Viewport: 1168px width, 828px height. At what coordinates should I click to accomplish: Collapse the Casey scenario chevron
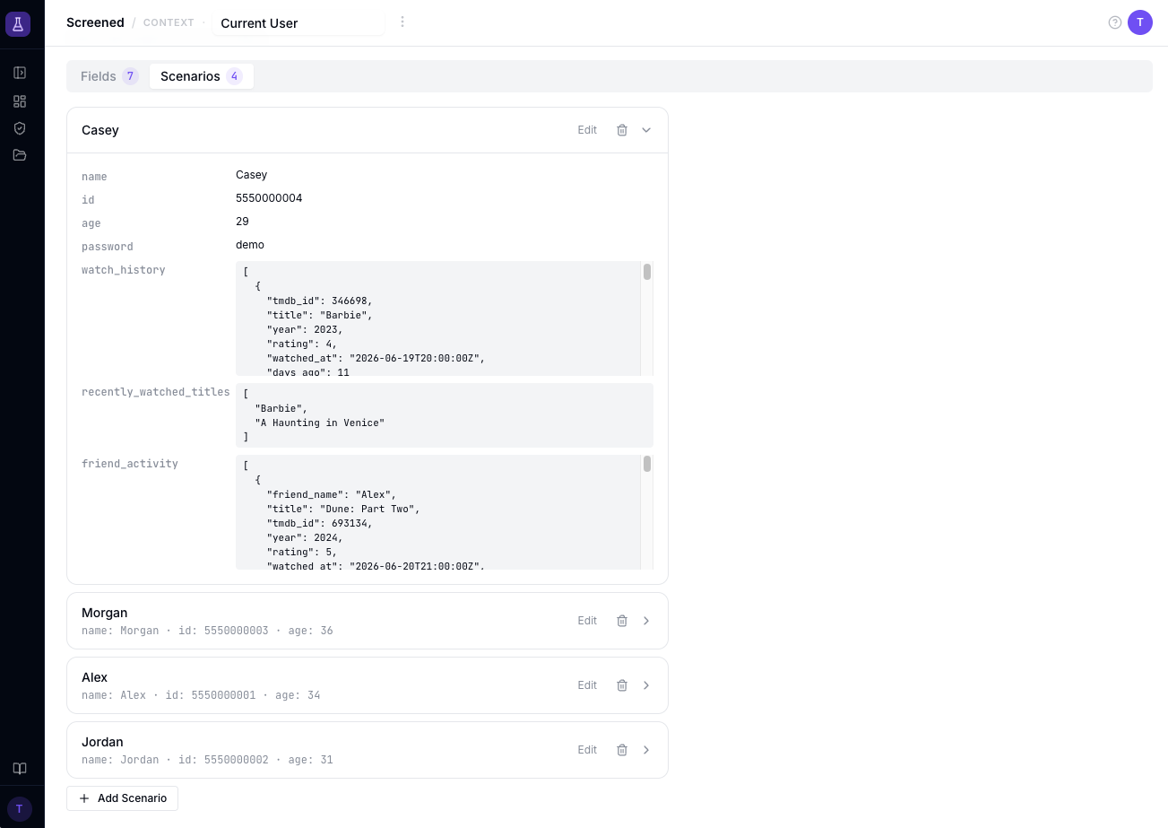tap(646, 130)
